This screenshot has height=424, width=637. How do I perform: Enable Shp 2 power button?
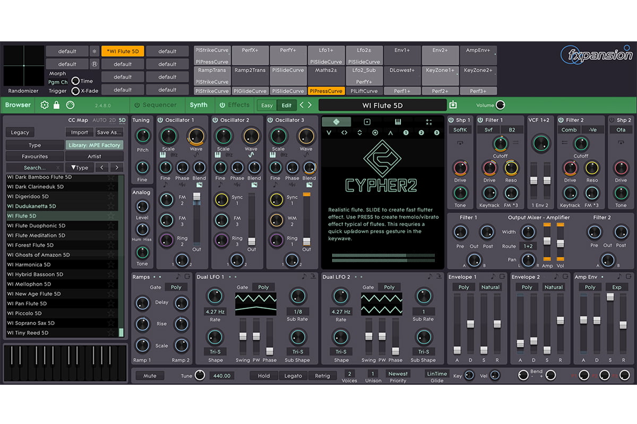coord(612,120)
